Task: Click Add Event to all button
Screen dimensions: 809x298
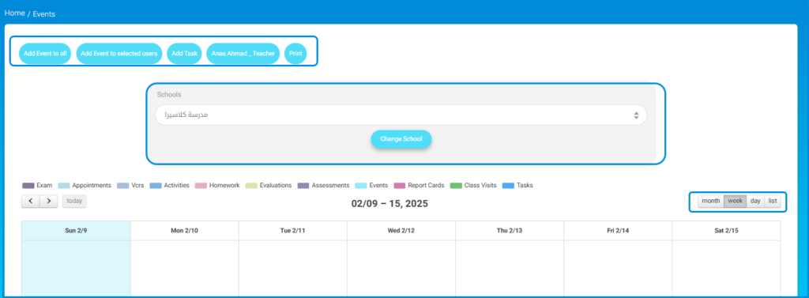Action: click(45, 54)
